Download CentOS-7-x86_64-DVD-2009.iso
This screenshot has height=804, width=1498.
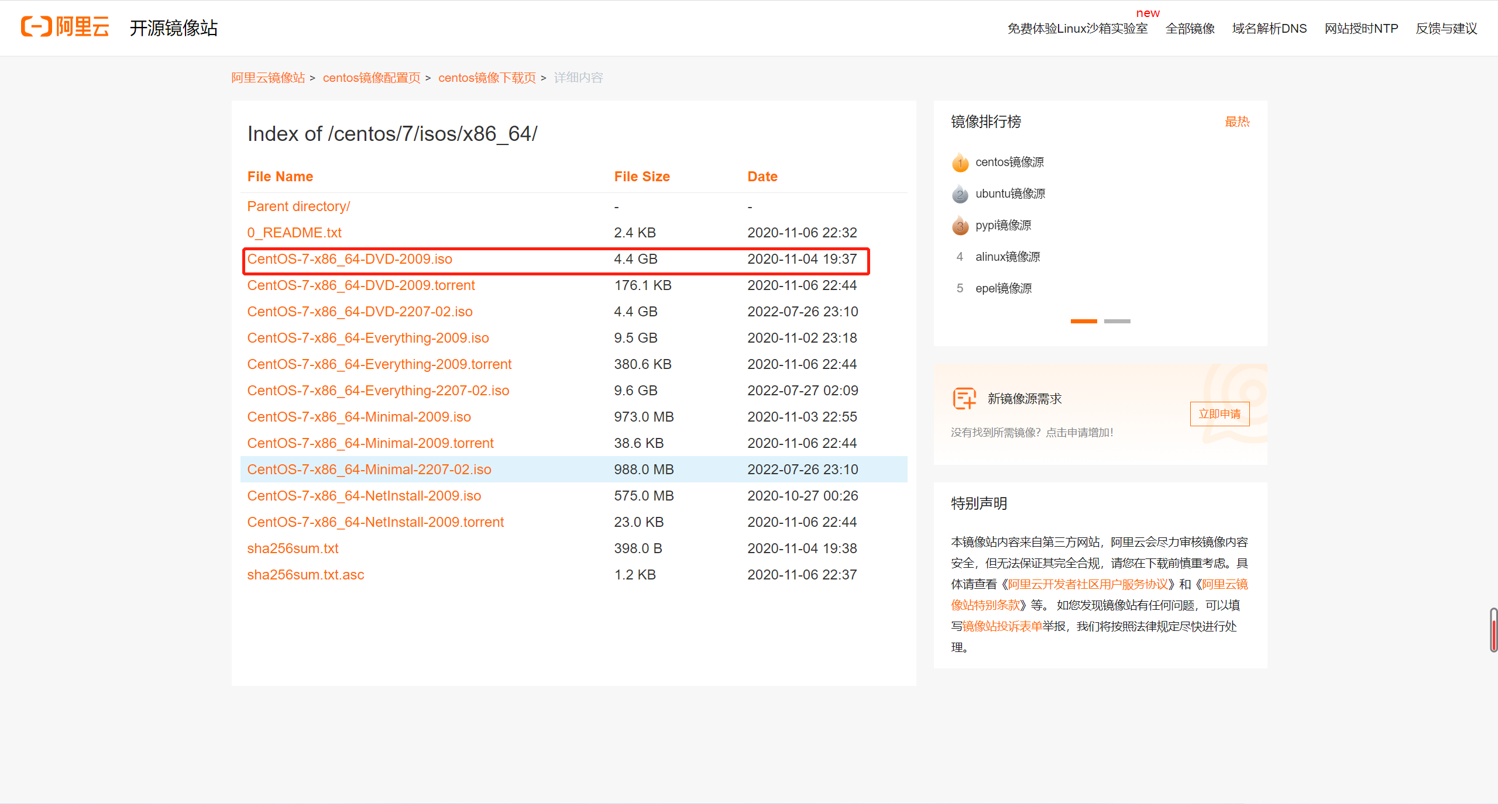tap(349, 259)
